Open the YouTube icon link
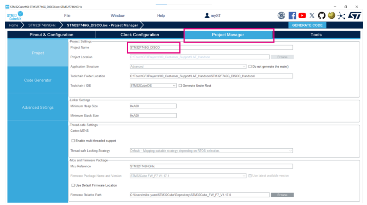The image size is (367, 205). click(302, 16)
